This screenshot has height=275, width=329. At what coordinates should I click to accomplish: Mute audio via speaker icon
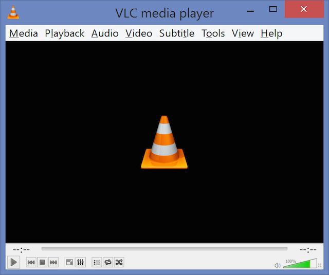[278, 266]
